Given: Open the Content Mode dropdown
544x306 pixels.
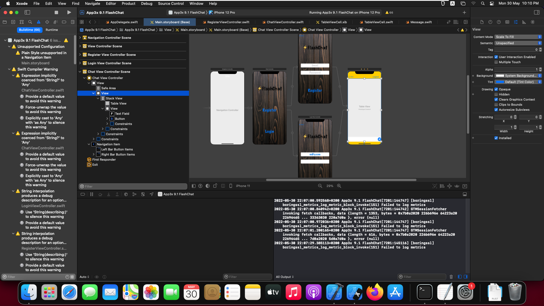Looking at the screenshot, I should (518, 37).
